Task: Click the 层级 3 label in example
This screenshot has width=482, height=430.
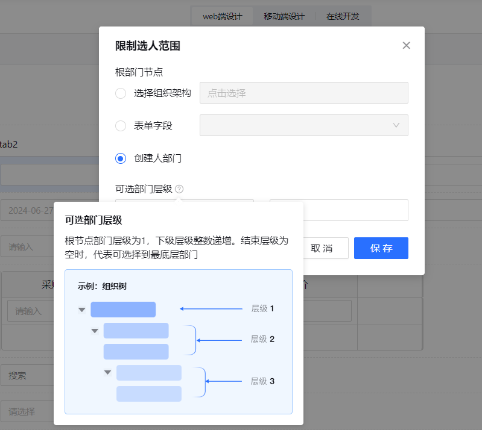Action: pos(262,381)
